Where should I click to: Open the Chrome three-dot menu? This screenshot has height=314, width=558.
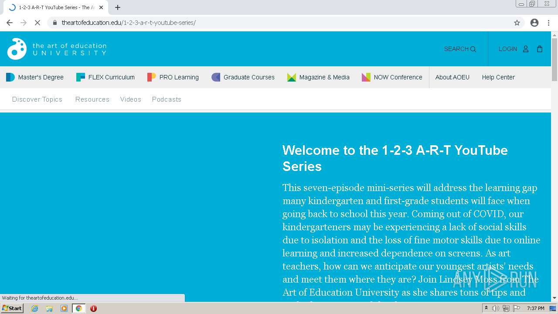pyautogui.click(x=548, y=23)
